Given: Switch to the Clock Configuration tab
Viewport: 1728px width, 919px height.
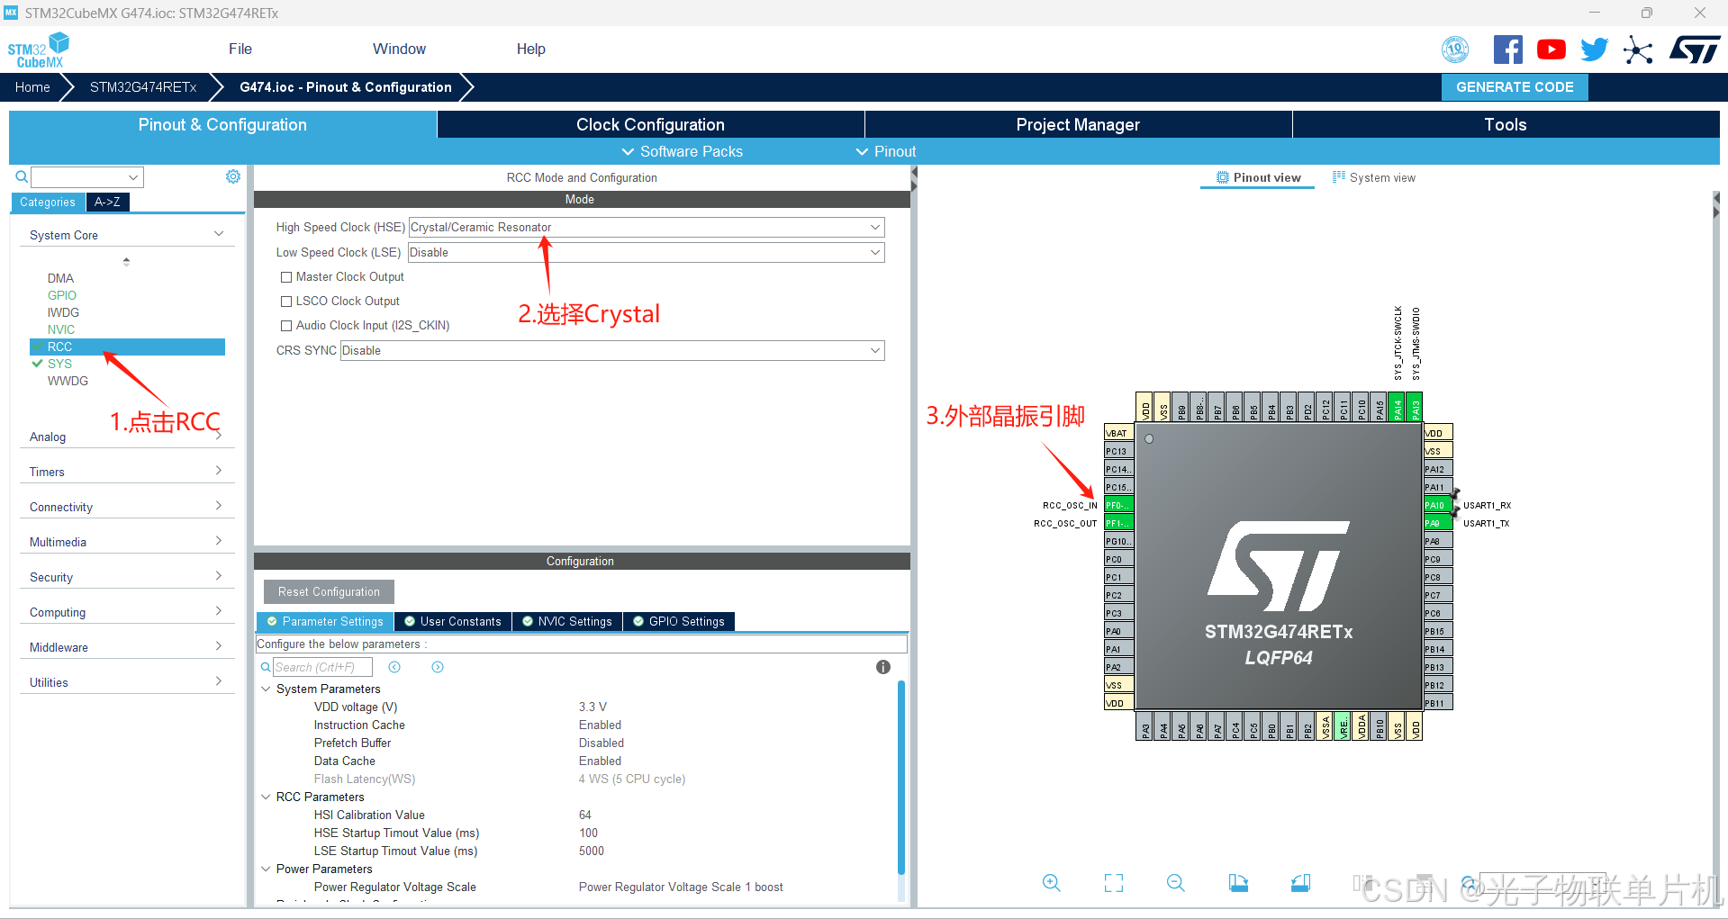Looking at the screenshot, I should pos(650,124).
